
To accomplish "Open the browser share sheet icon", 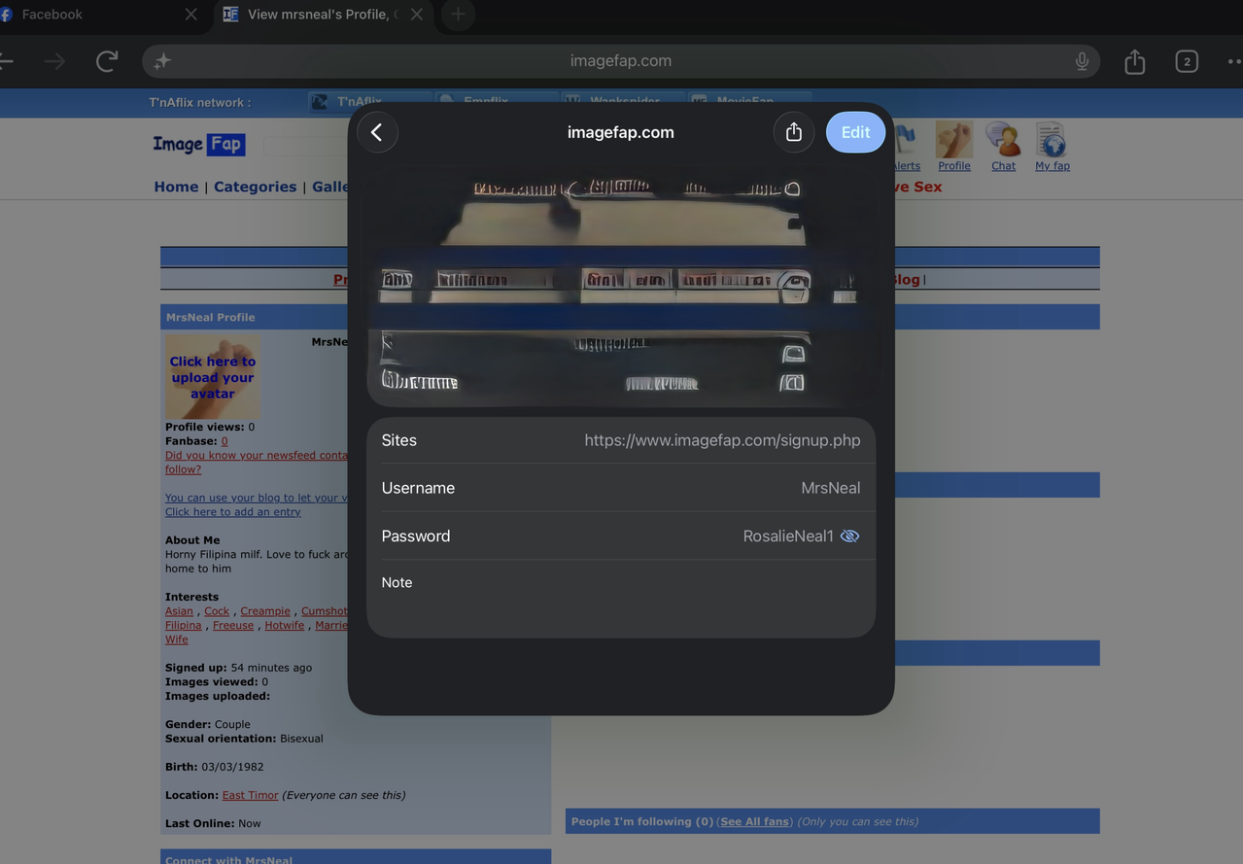I will 1134,61.
